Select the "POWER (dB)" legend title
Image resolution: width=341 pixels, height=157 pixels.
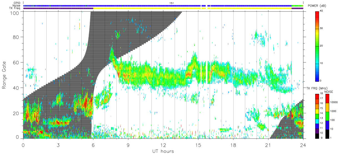click(x=317, y=6)
